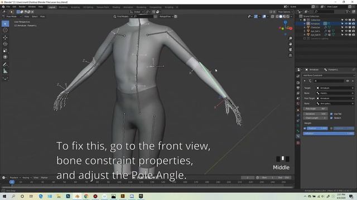
Task: Toggle Position weight checkbox
Action: tap(305, 128)
